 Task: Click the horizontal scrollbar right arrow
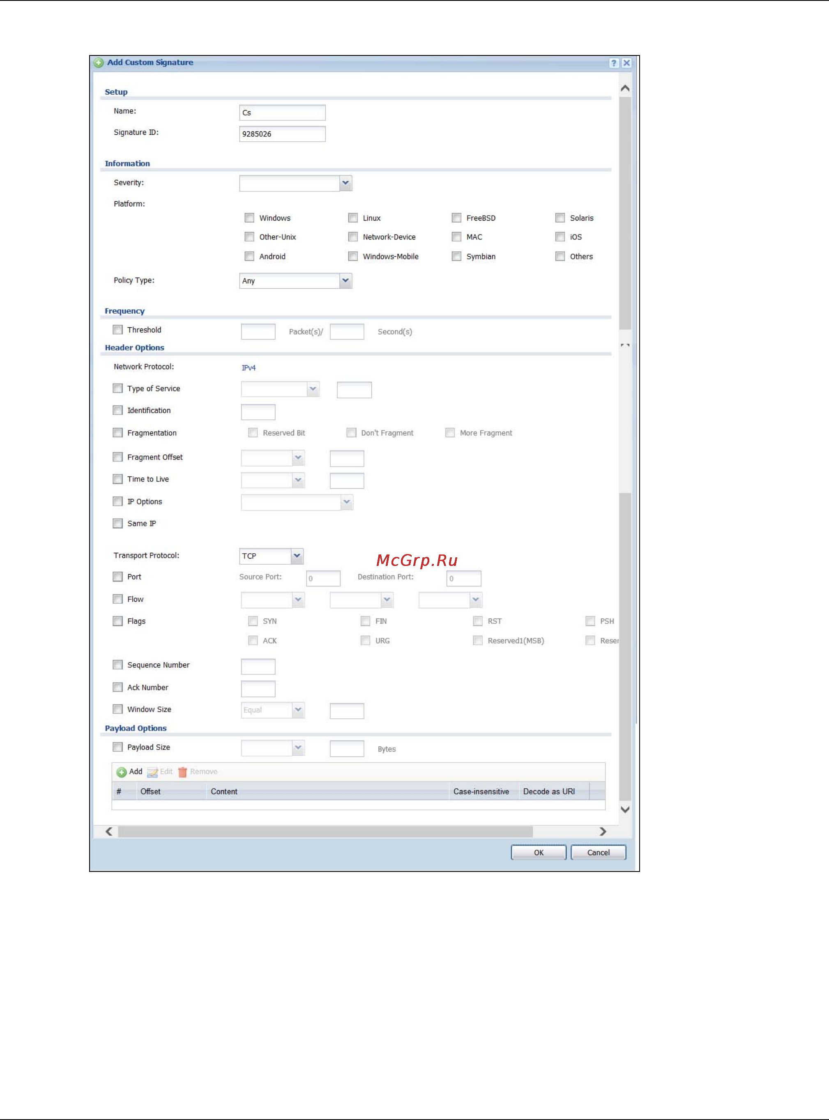(x=603, y=832)
